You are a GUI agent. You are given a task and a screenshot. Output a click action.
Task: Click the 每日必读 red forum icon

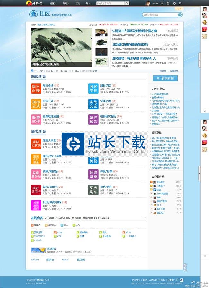coord(36,88)
